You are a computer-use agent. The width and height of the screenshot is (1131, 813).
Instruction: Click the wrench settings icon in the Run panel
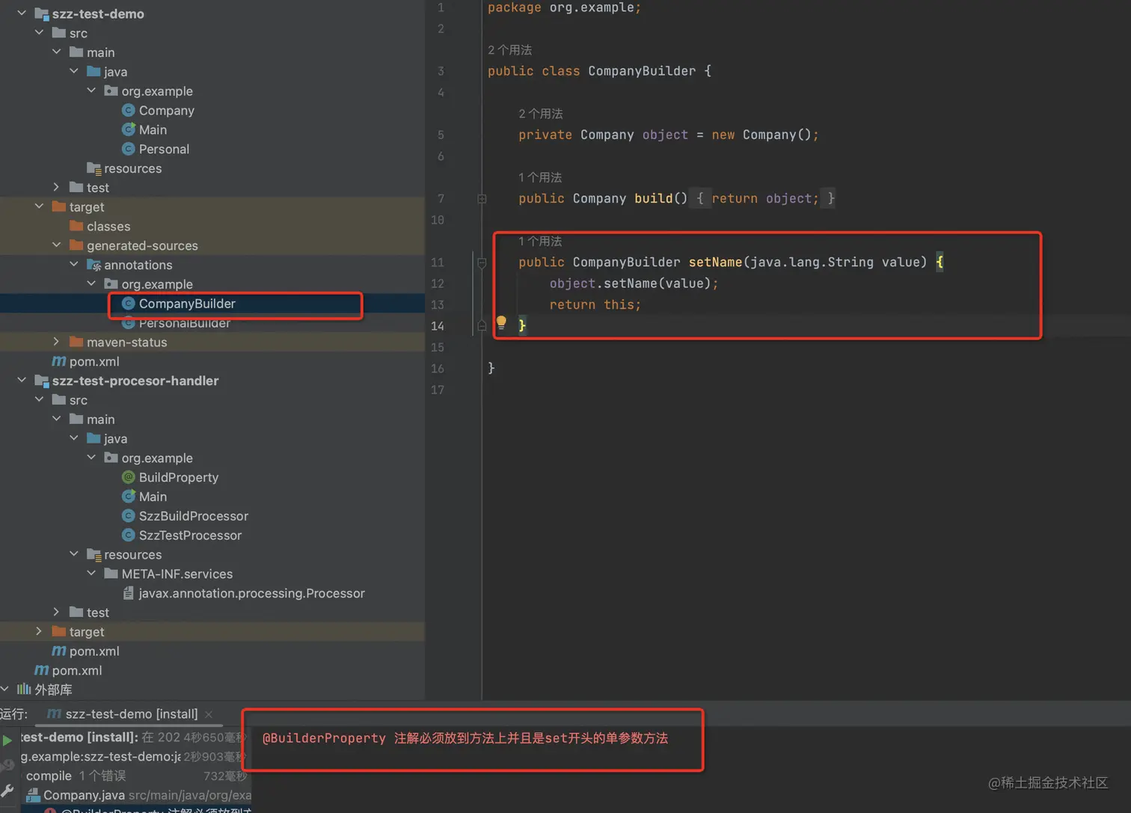tap(7, 791)
